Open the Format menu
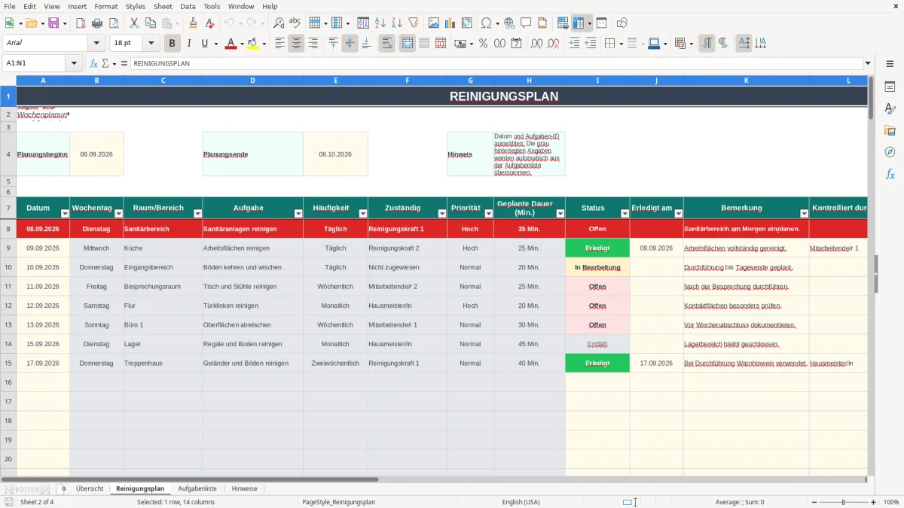Viewport: 904px width, 508px height. coord(105,6)
